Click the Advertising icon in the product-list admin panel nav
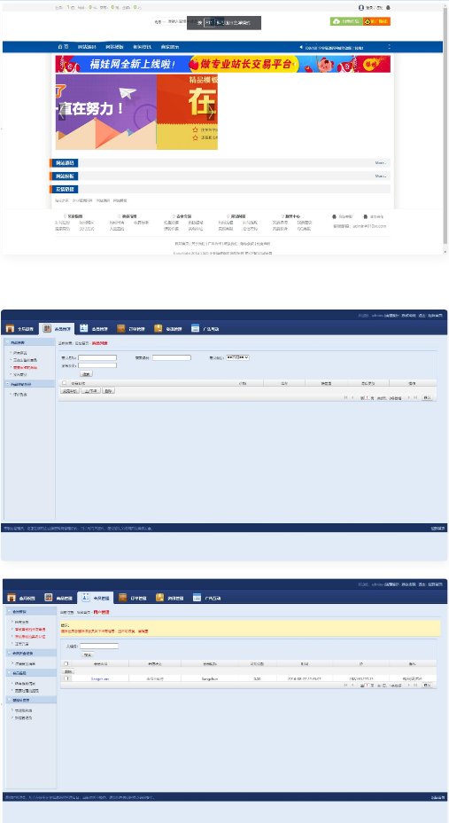 coord(196,328)
